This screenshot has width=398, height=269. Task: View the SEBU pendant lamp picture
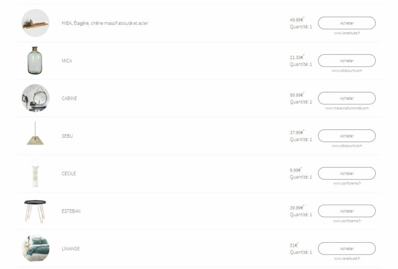pyautogui.click(x=35, y=135)
